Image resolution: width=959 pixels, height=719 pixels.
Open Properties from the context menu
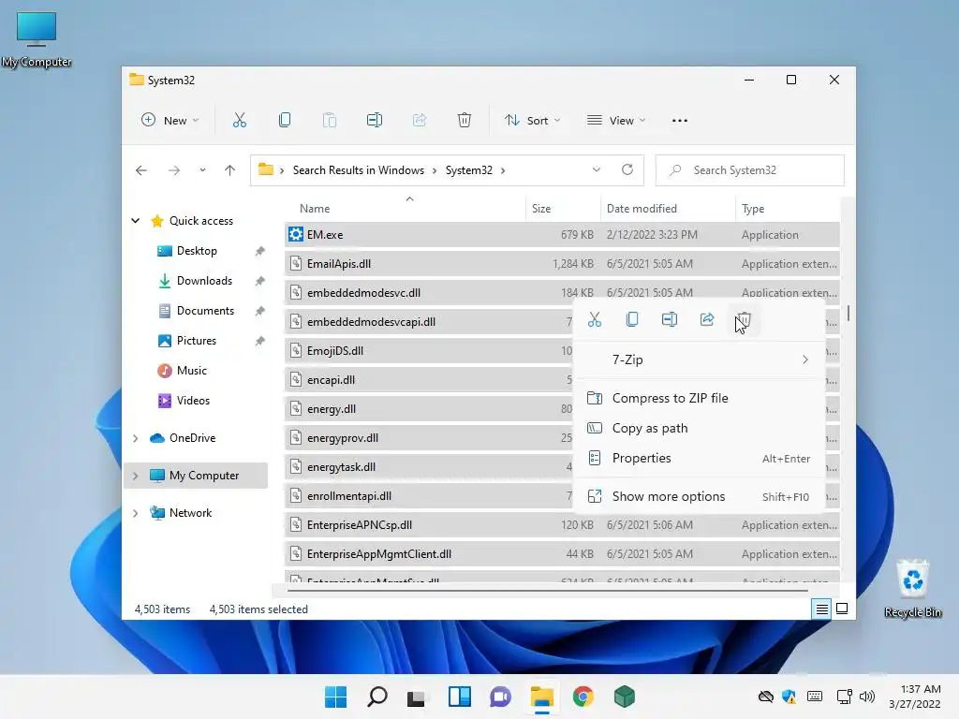coord(699,458)
